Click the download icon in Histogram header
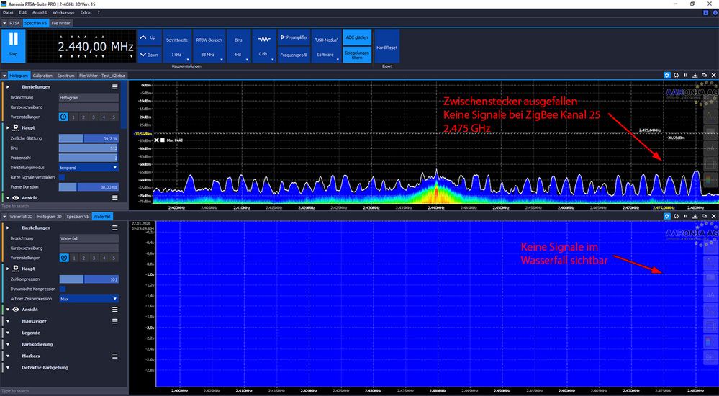719x396 pixels. [695, 75]
